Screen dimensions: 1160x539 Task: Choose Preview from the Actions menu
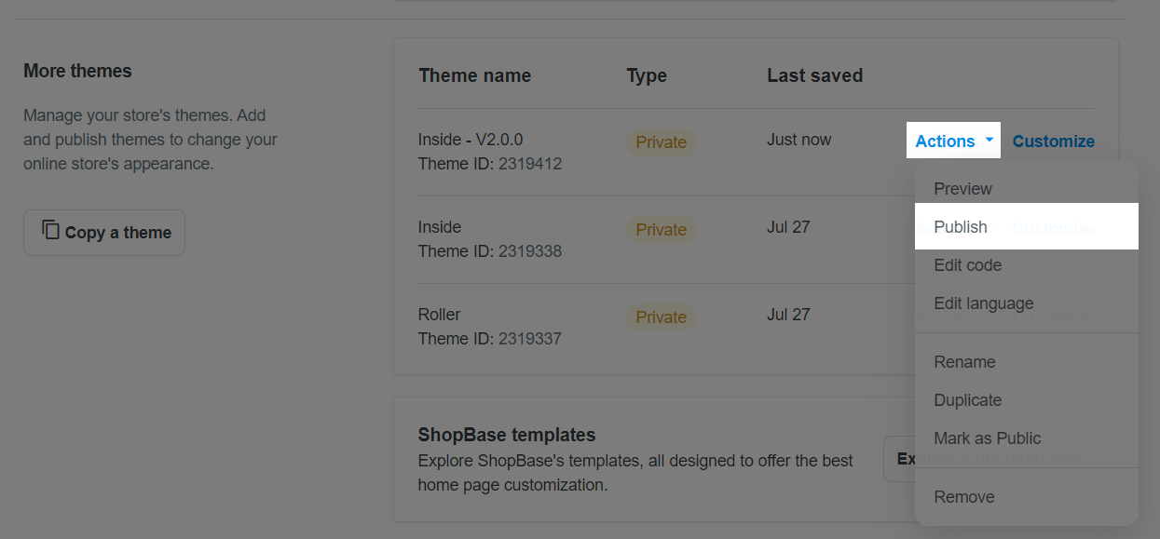[x=962, y=189]
